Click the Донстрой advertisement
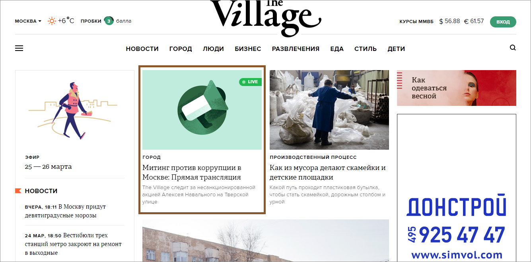531x262 pixels. [x=457, y=188]
